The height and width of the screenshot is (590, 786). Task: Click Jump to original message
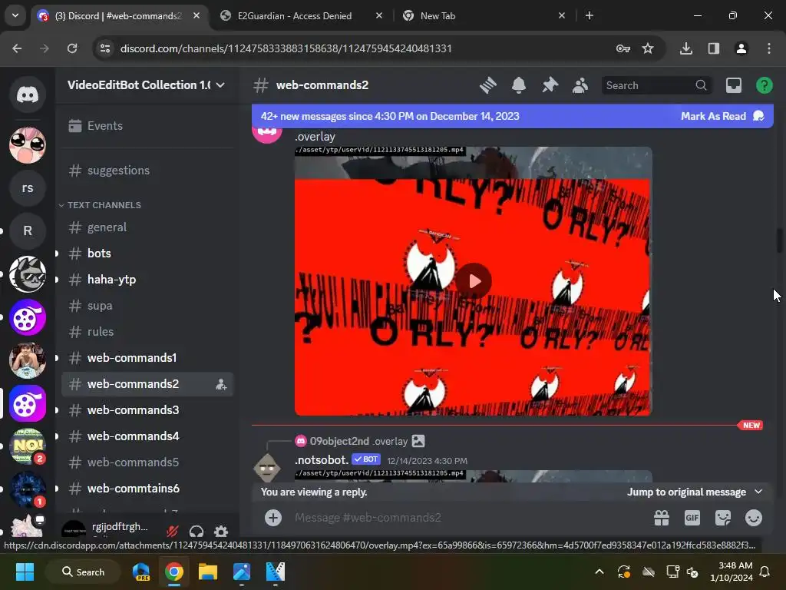point(686,492)
